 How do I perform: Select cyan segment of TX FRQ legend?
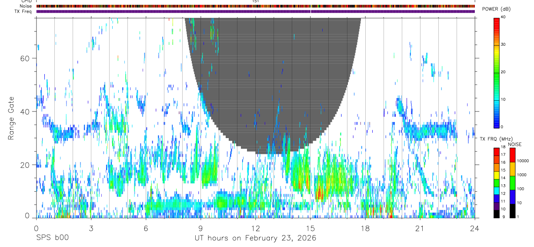(x=496, y=190)
